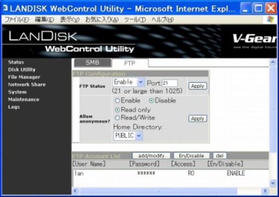Click the horizontal scrollbar left arrow

(75, 191)
